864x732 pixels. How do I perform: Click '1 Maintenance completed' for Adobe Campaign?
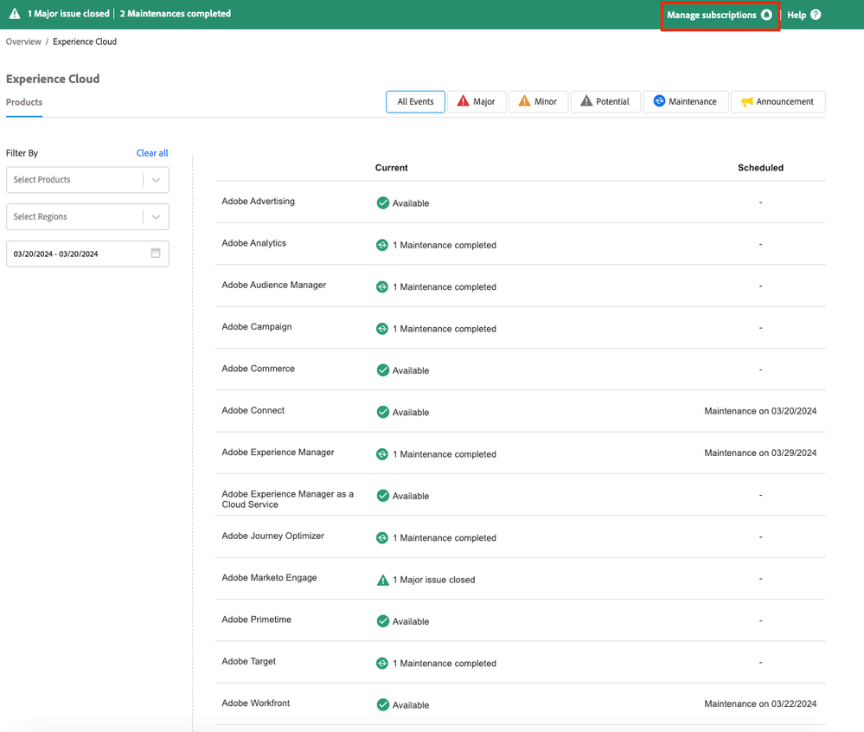[x=445, y=329]
